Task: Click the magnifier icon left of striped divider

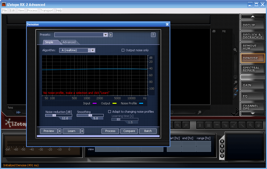Action: (x=186, y=125)
